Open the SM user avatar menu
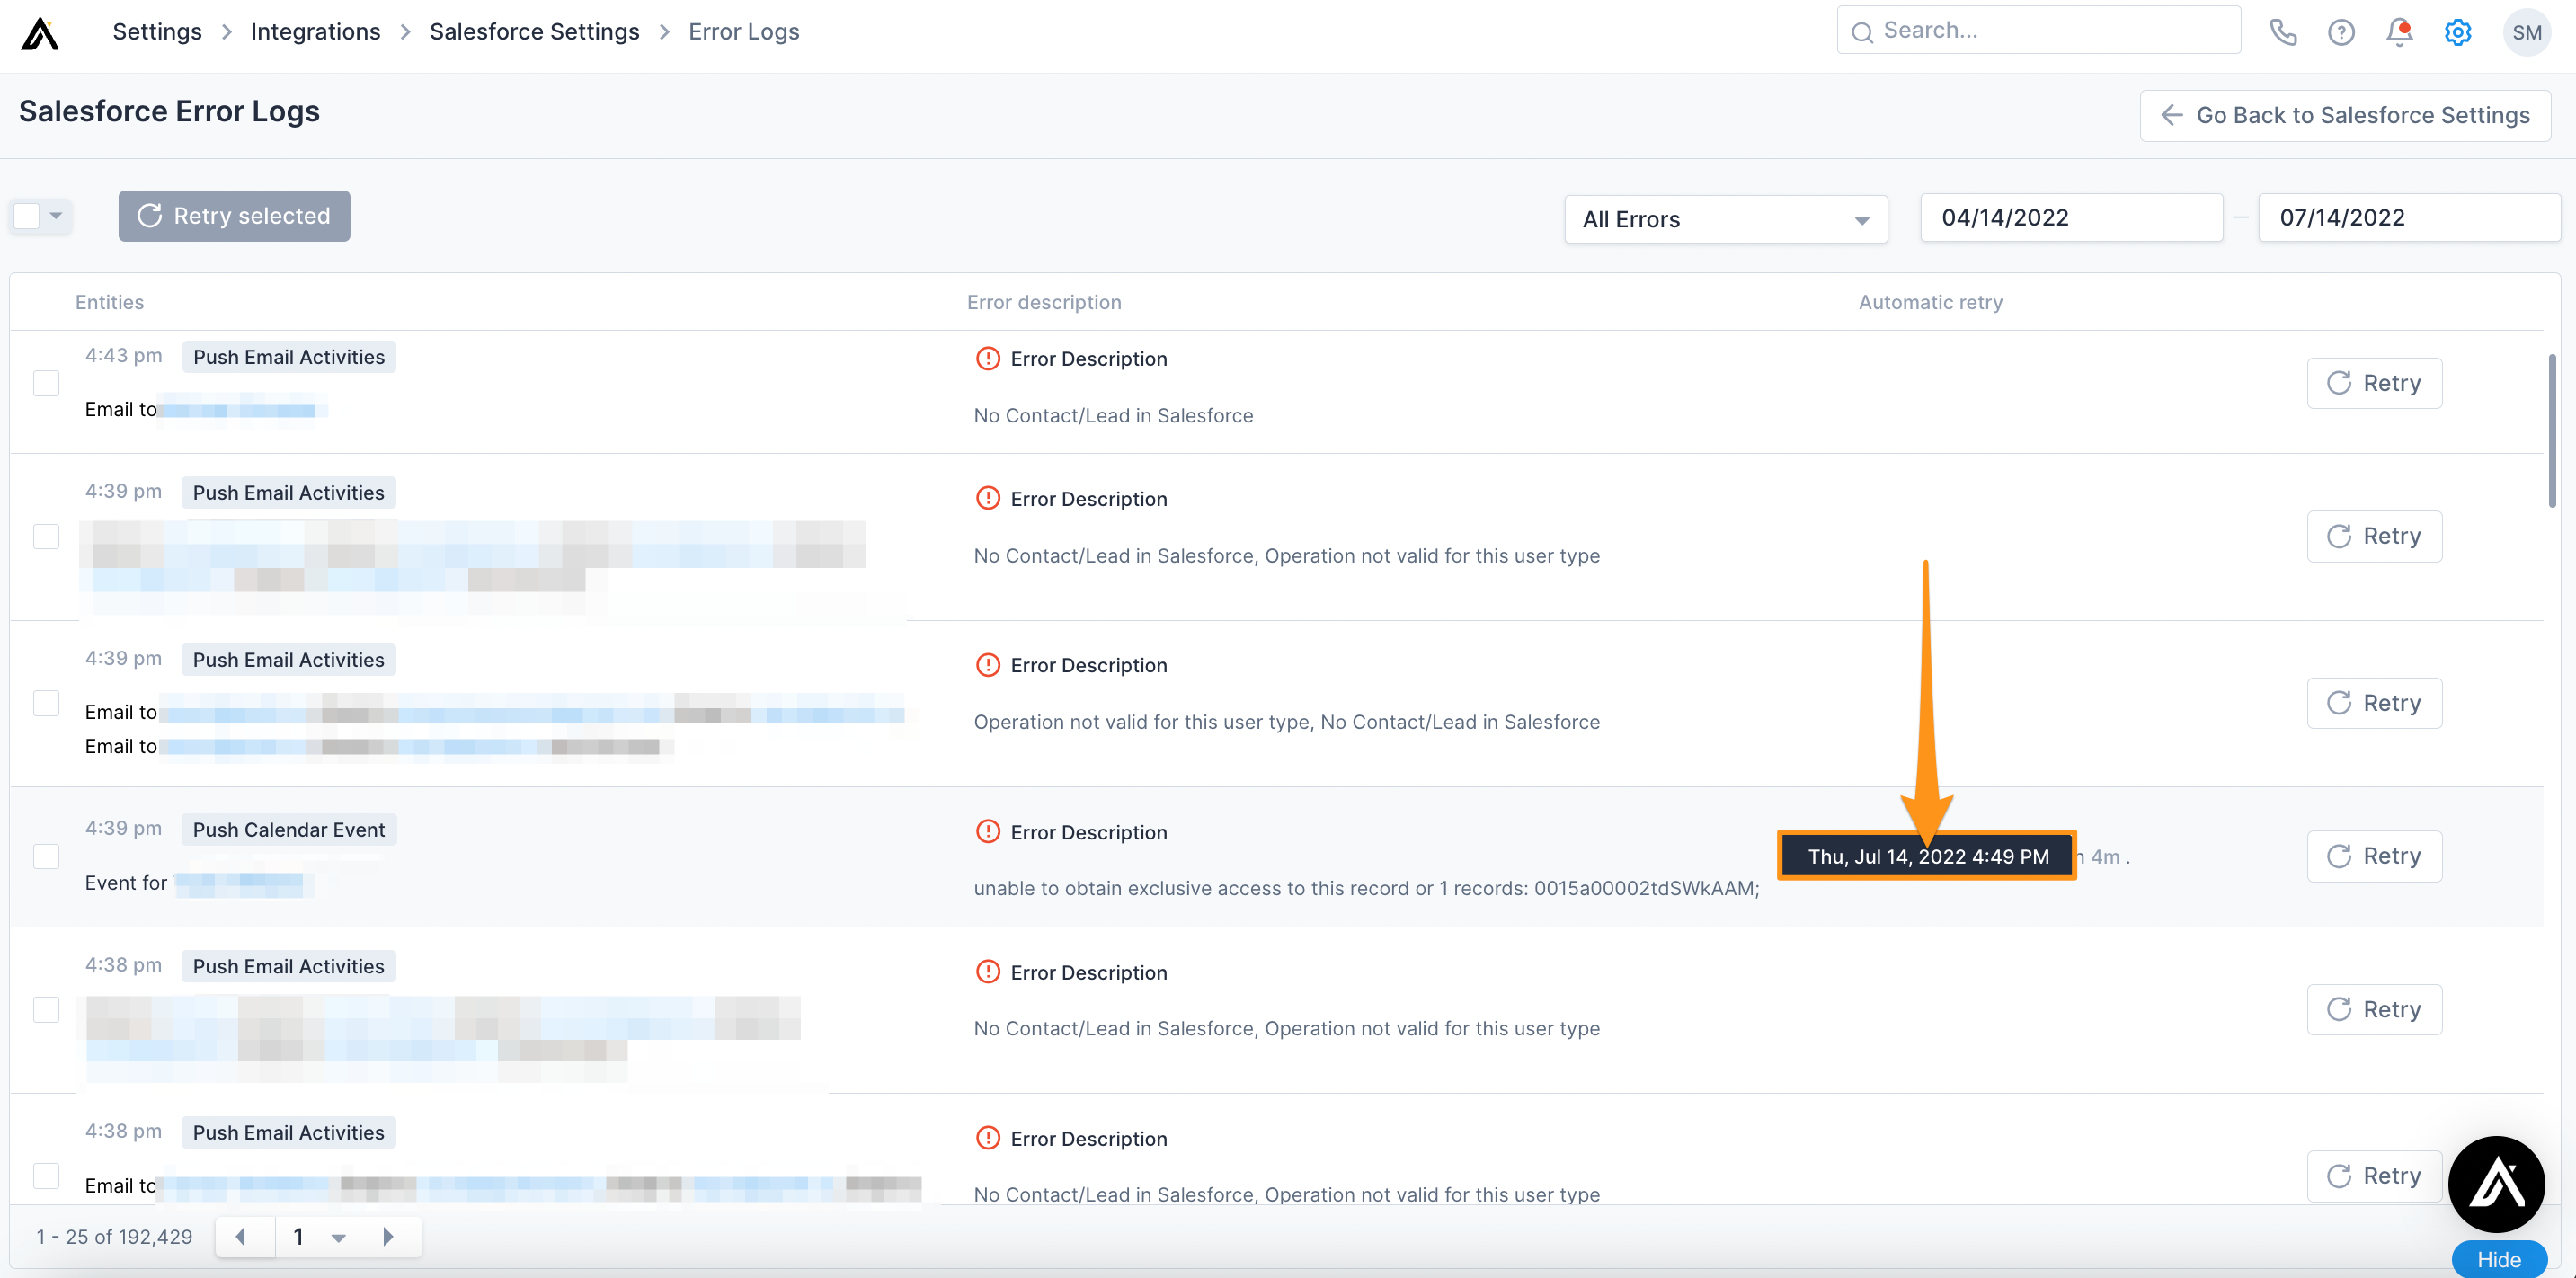The width and height of the screenshot is (2576, 1278). (2526, 32)
